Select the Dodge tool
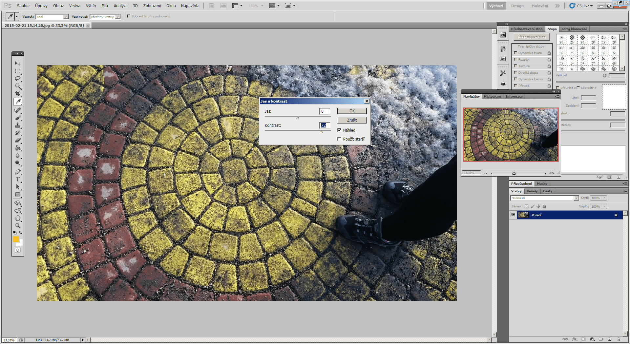The width and height of the screenshot is (630, 344). [x=18, y=163]
